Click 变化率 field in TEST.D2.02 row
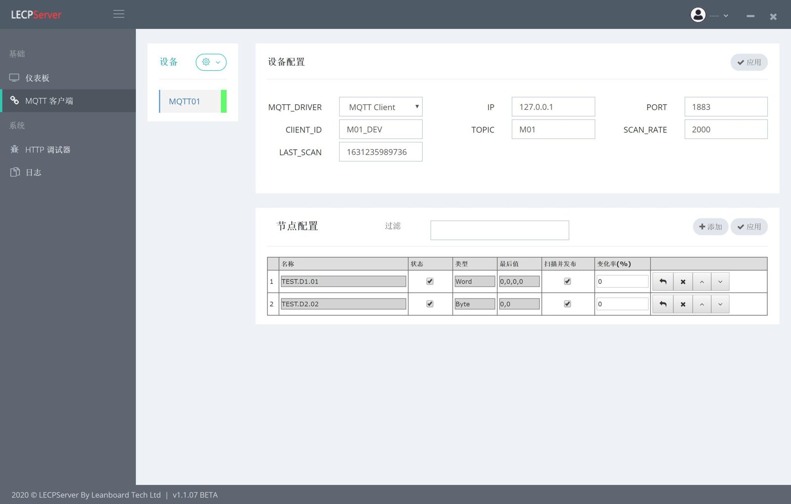Screen dimensions: 791x504 (x=622, y=304)
